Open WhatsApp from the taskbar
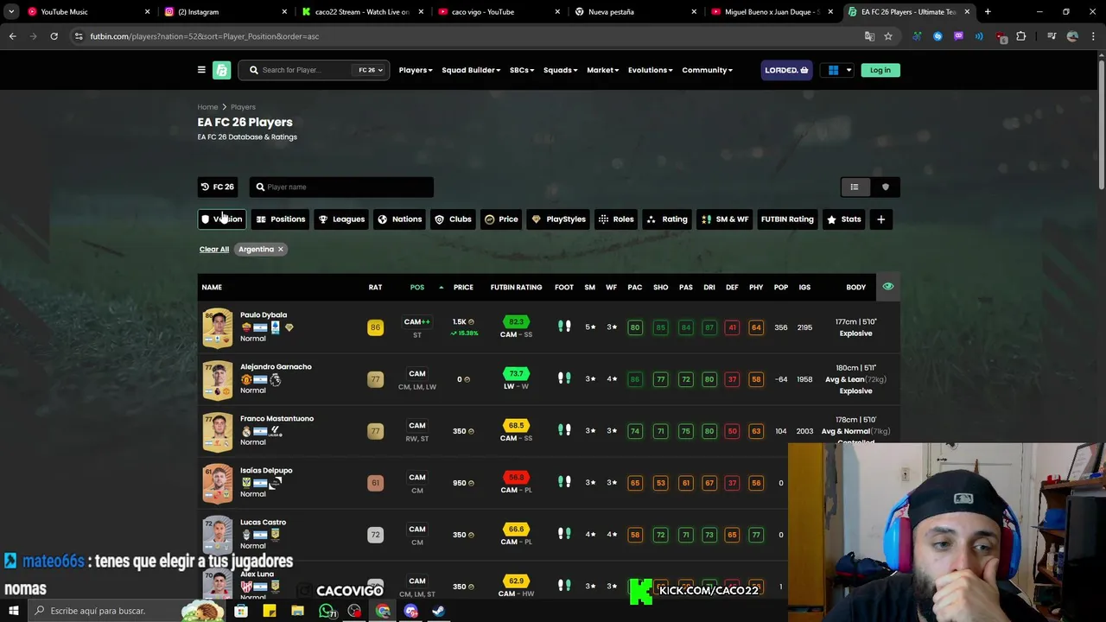 tap(327, 611)
